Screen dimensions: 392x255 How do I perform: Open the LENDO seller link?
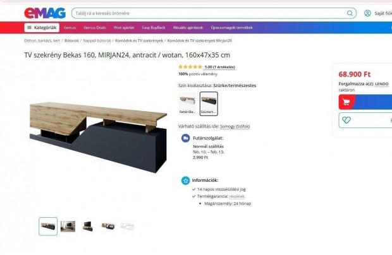tap(382, 84)
